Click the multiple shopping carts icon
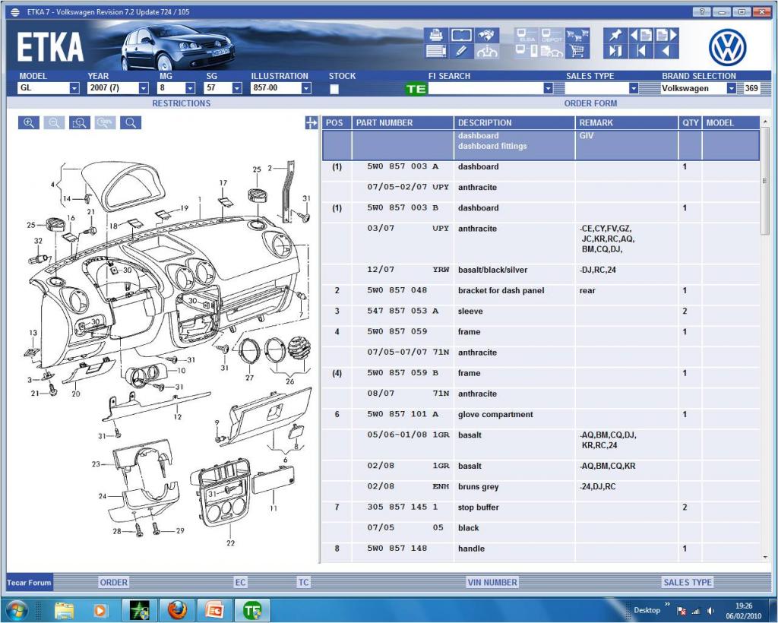778x623 pixels. [x=577, y=35]
